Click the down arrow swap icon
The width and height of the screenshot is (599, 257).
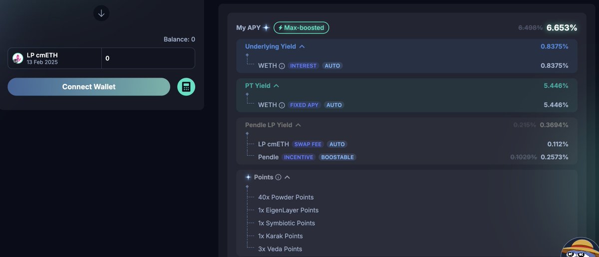101,13
